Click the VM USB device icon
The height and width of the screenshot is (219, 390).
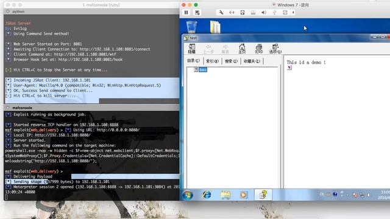click(274, 12)
